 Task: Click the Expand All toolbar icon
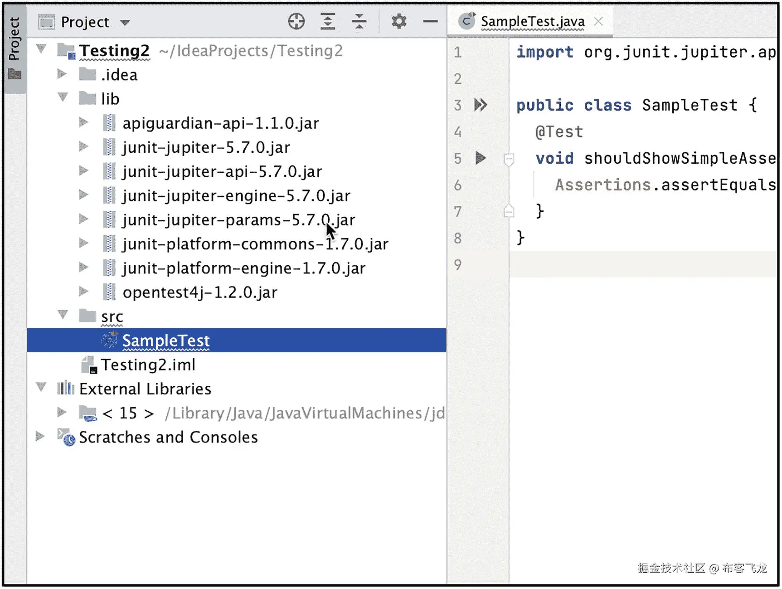pyautogui.click(x=327, y=21)
